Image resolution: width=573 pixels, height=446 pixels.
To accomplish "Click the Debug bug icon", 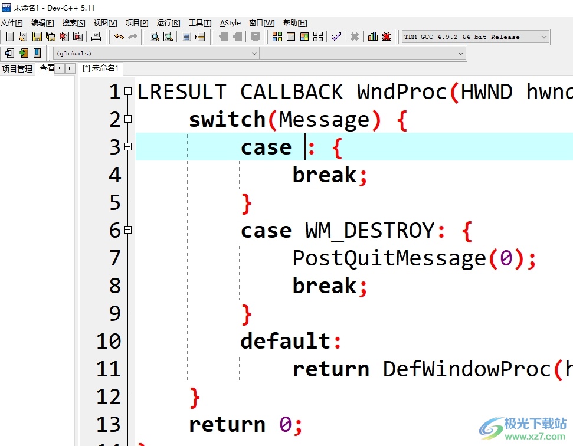I will click(387, 37).
